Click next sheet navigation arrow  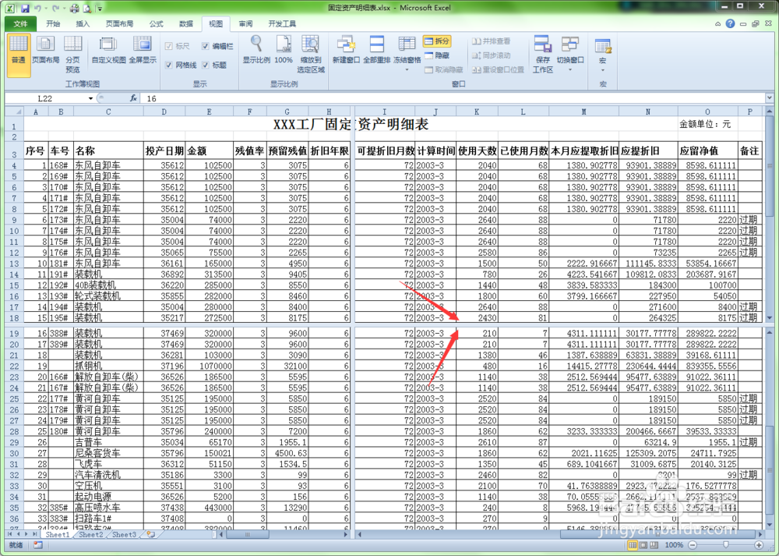click(x=26, y=535)
